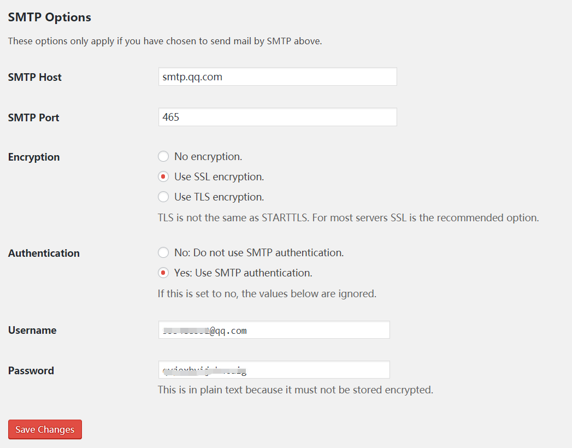
Task: Choose the Use SSL encryption radio button
Action: pyautogui.click(x=163, y=176)
